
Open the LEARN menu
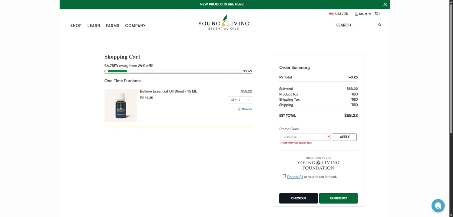[94, 26]
